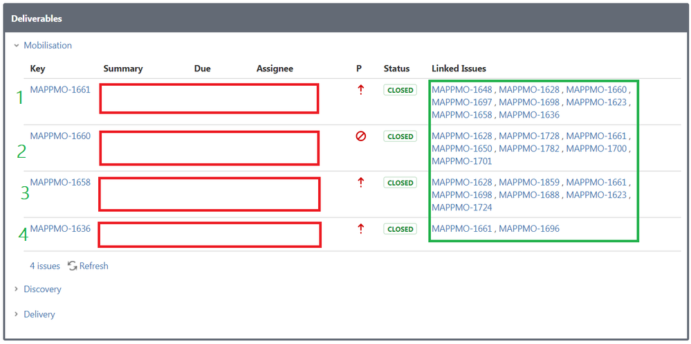Click the Status column header

coord(396,69)
